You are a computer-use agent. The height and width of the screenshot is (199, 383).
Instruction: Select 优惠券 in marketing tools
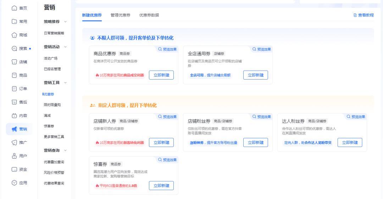coord(49,94)
